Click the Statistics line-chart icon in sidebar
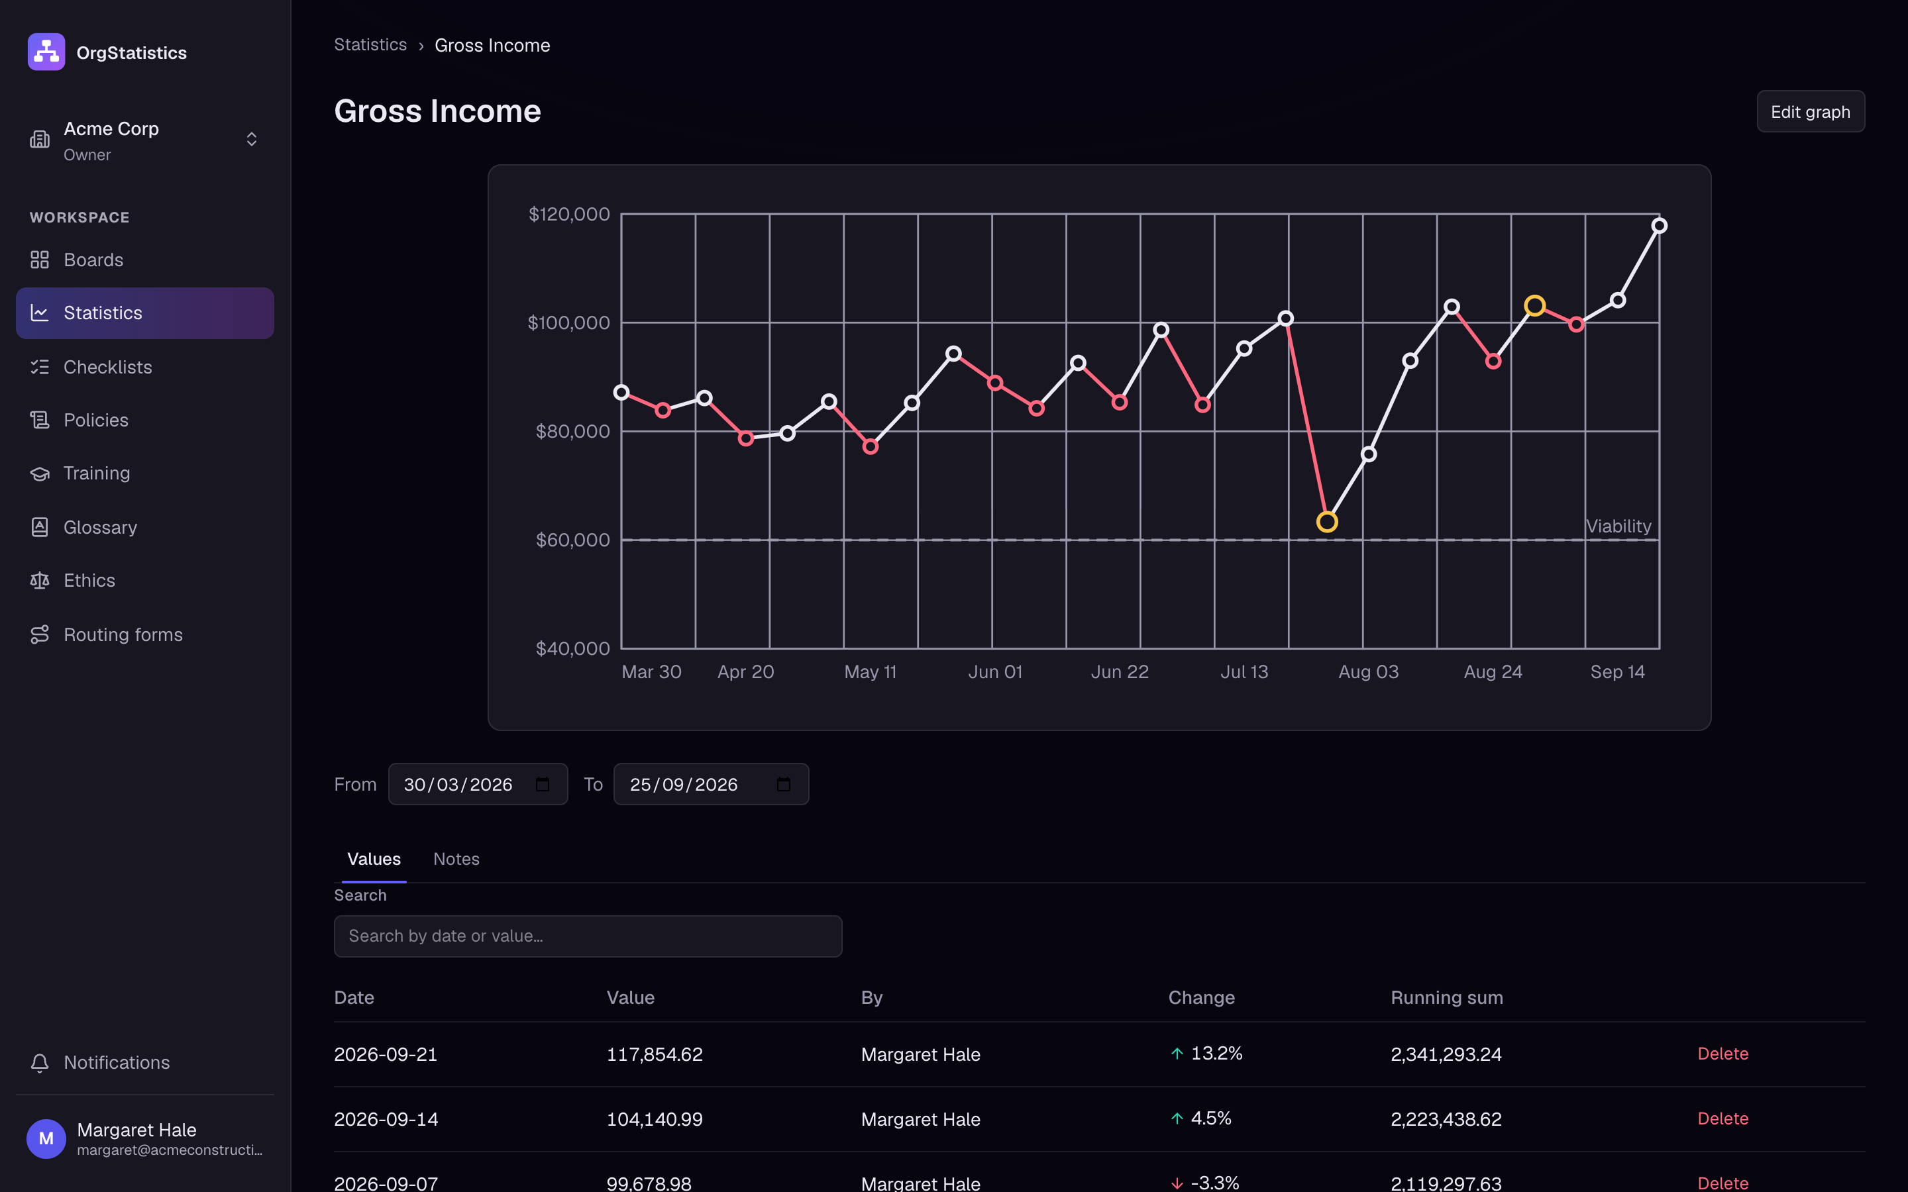The height and width of the screenshot is (1192, 1908). coord(40,313)
